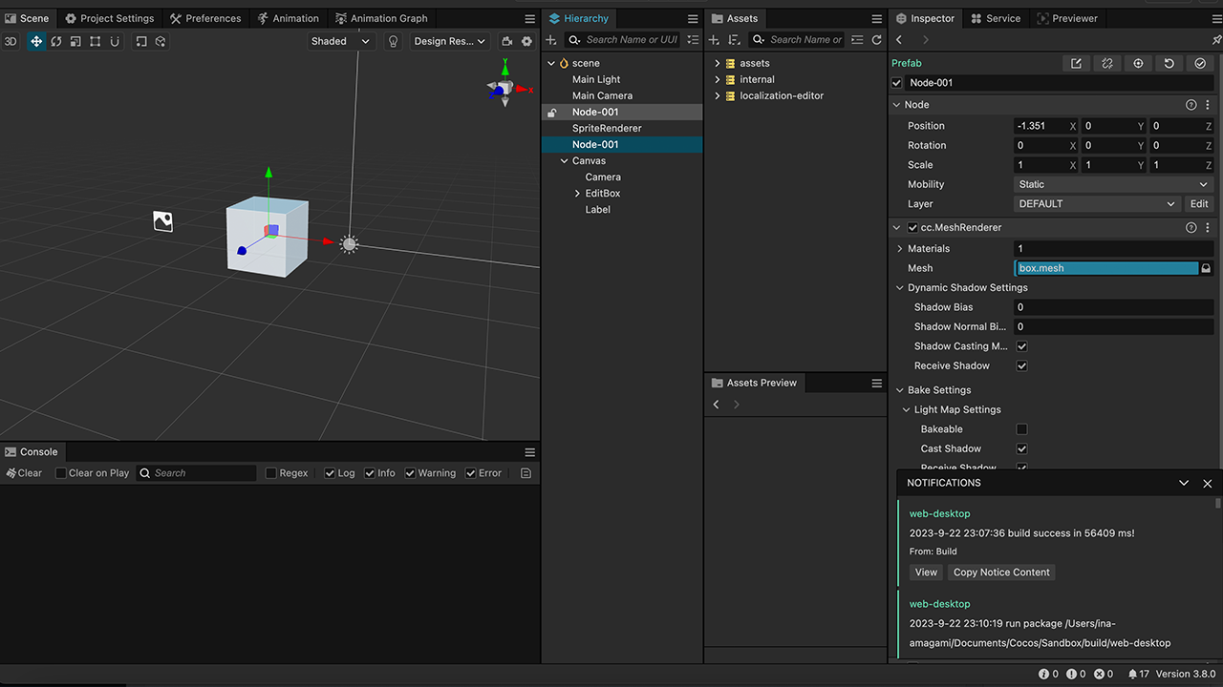Open prefab edit icon in Inspector

pyautogui.click(x=1076, y=63)
